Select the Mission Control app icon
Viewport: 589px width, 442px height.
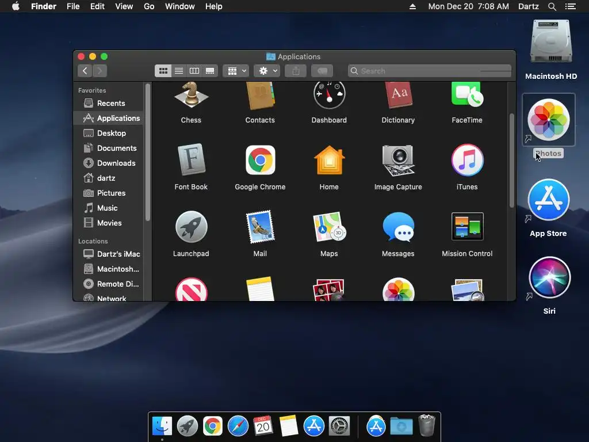467,227
